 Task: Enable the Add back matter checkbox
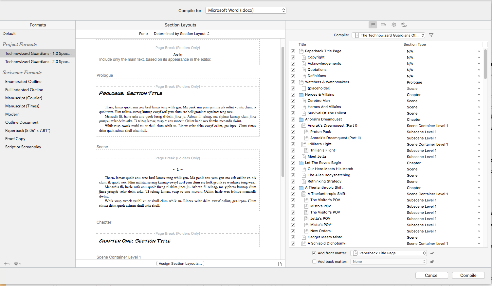[314, 262]
